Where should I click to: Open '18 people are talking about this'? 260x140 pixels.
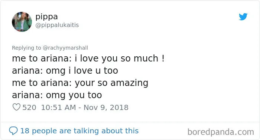[79, 131]
